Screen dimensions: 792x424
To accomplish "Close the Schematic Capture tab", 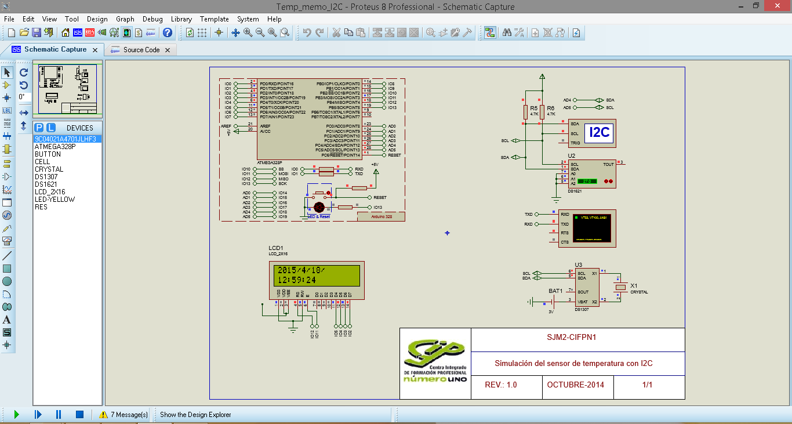I will [95, 50].
